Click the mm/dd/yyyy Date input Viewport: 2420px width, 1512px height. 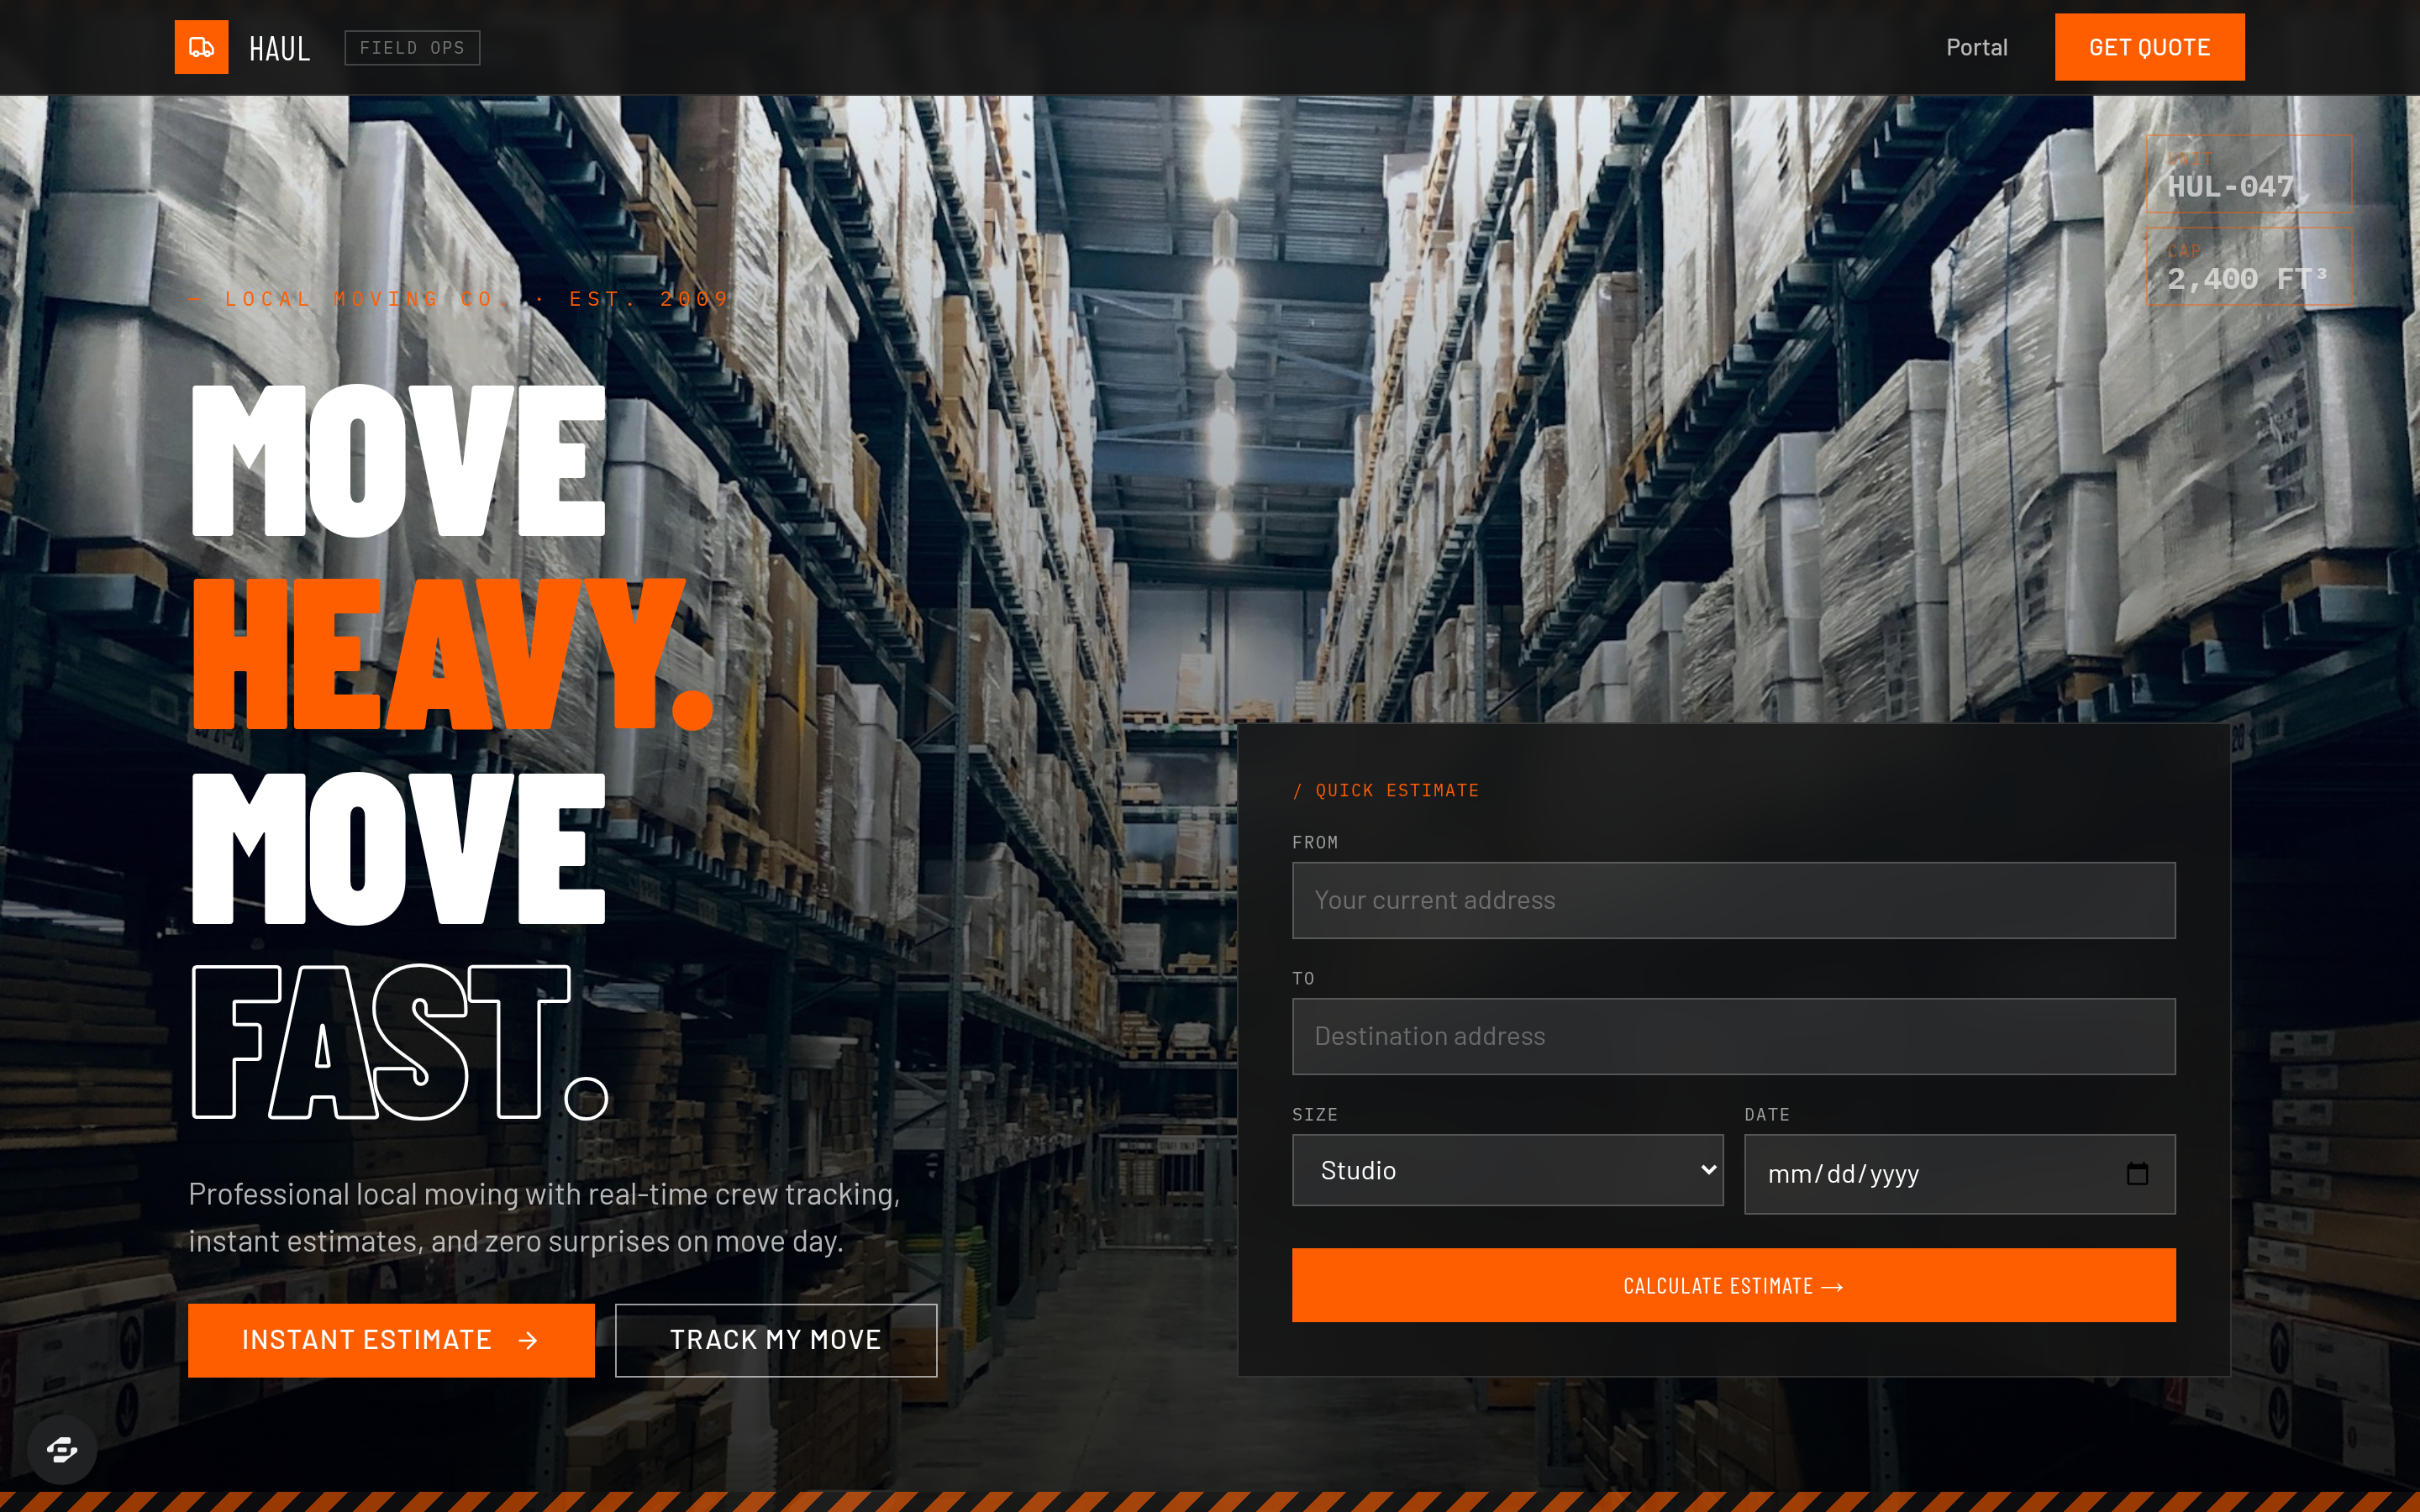pos(1959,1174)
